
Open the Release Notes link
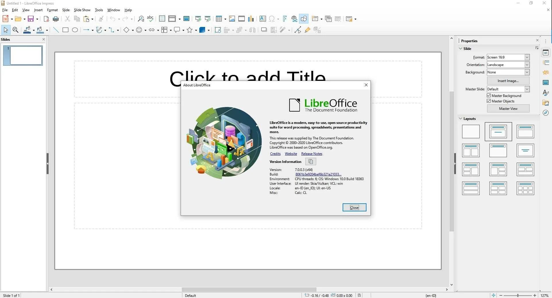point(312,154)
